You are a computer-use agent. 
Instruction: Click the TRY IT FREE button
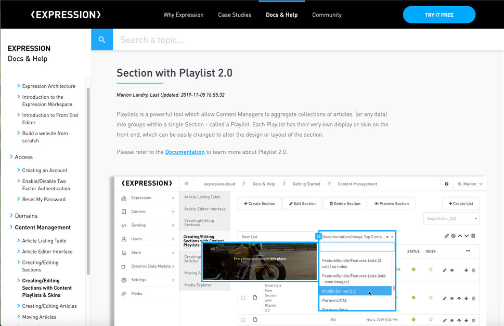pyautogui.click(x=438, y=15)
